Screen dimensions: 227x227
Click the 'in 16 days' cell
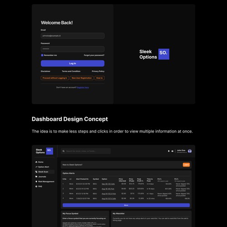pos(151,189)
